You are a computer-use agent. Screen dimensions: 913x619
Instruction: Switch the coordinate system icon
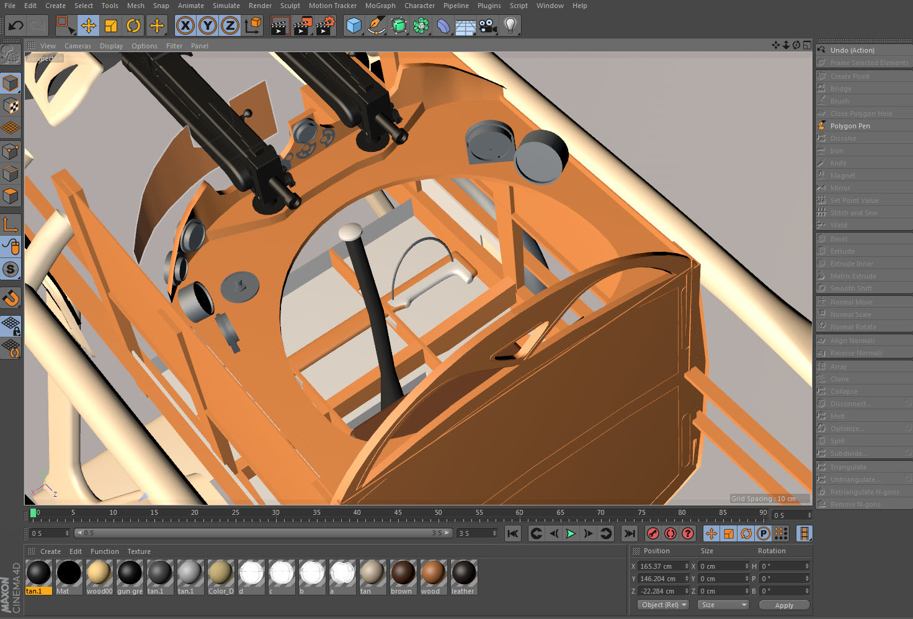pos(253,25)
